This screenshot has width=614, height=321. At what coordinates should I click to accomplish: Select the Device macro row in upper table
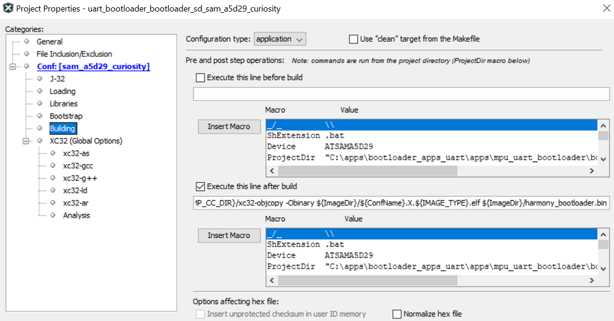429,147
